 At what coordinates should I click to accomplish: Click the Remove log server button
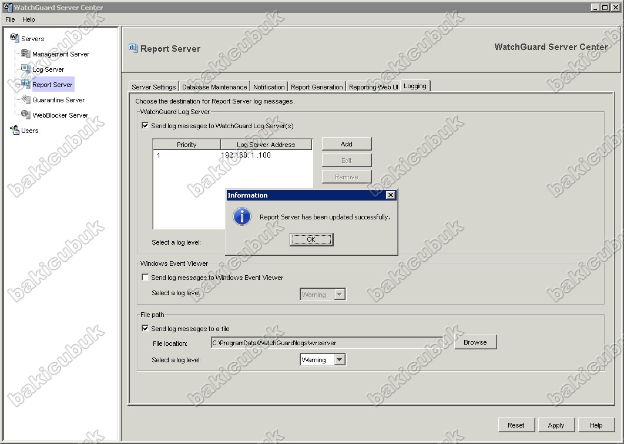(x=347, y=177)
